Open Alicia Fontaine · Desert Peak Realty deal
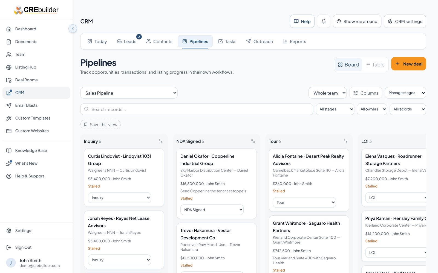Screen dimensions: 438x273 coord(308,160)
